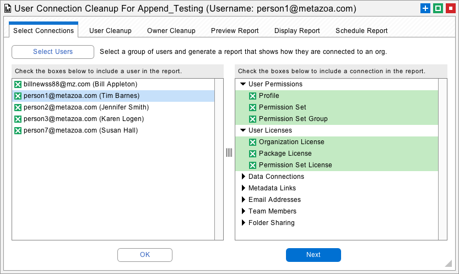Expand the Email Addresses section
Viewport: 459px width, 274px height.
pos(243,199)
